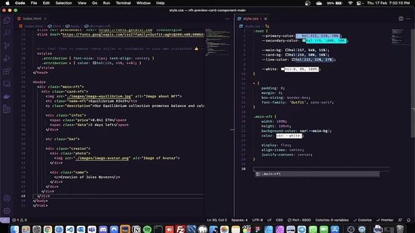
Task: Open the Accounts icon in activity bar
Action: tap(7, 198)
